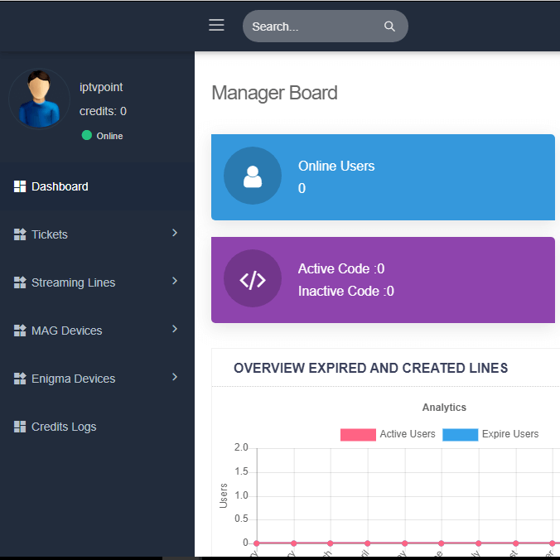Expand the Tickets submenu chevron
This screenshot has width=560, height=560.
pos(175,234)
